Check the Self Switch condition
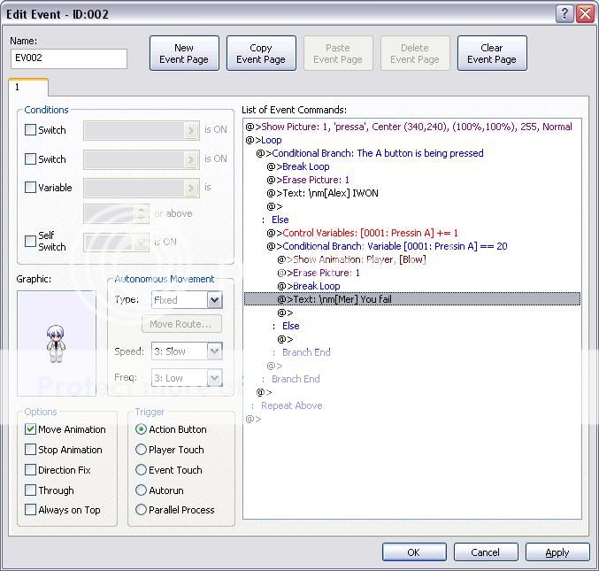The width and height of the screenshot is (599, 571). tap(31, 241)
